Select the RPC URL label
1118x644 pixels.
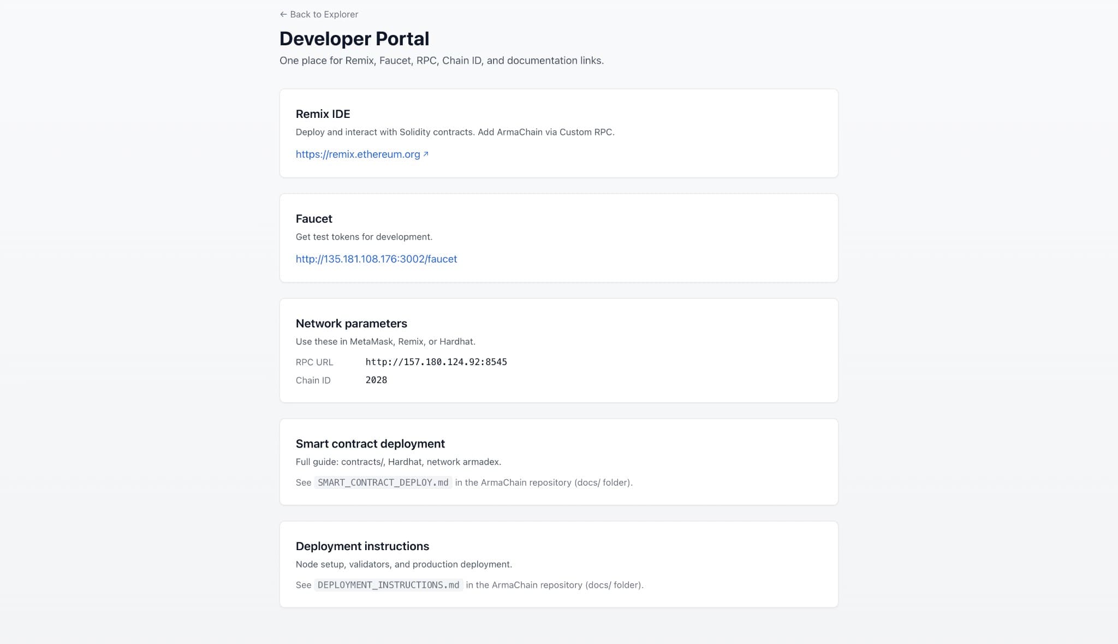(314, 362)
